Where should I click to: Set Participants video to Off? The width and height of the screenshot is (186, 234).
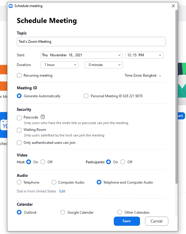[x=123, y=162]
